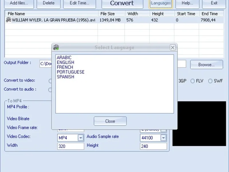229x172 pixels.
Task: Click the Width column header
Action: pos(137,13)
